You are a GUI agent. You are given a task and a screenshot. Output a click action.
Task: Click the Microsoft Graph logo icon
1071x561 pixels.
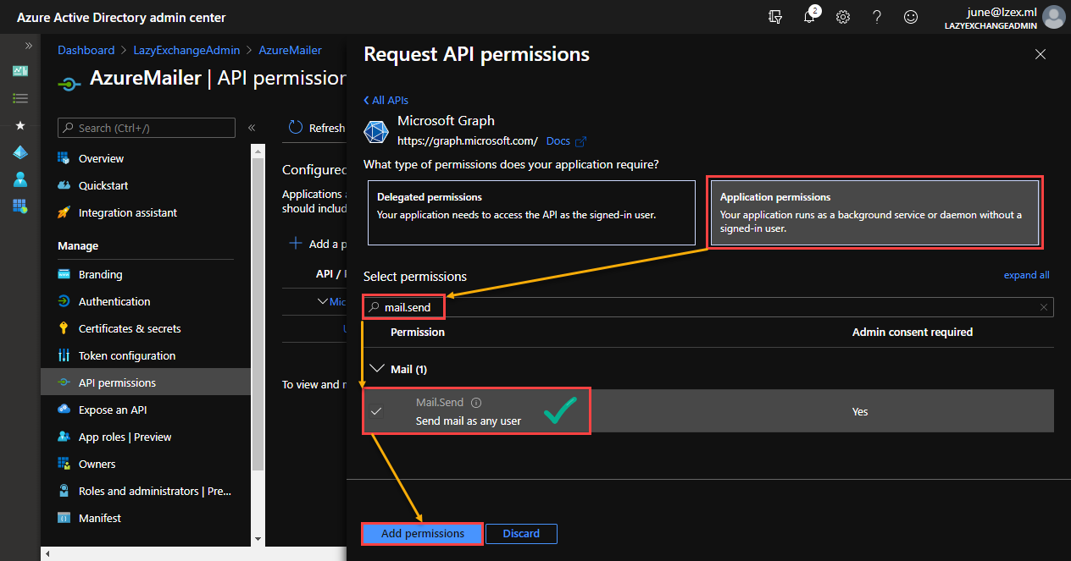[x=375, y=132]
